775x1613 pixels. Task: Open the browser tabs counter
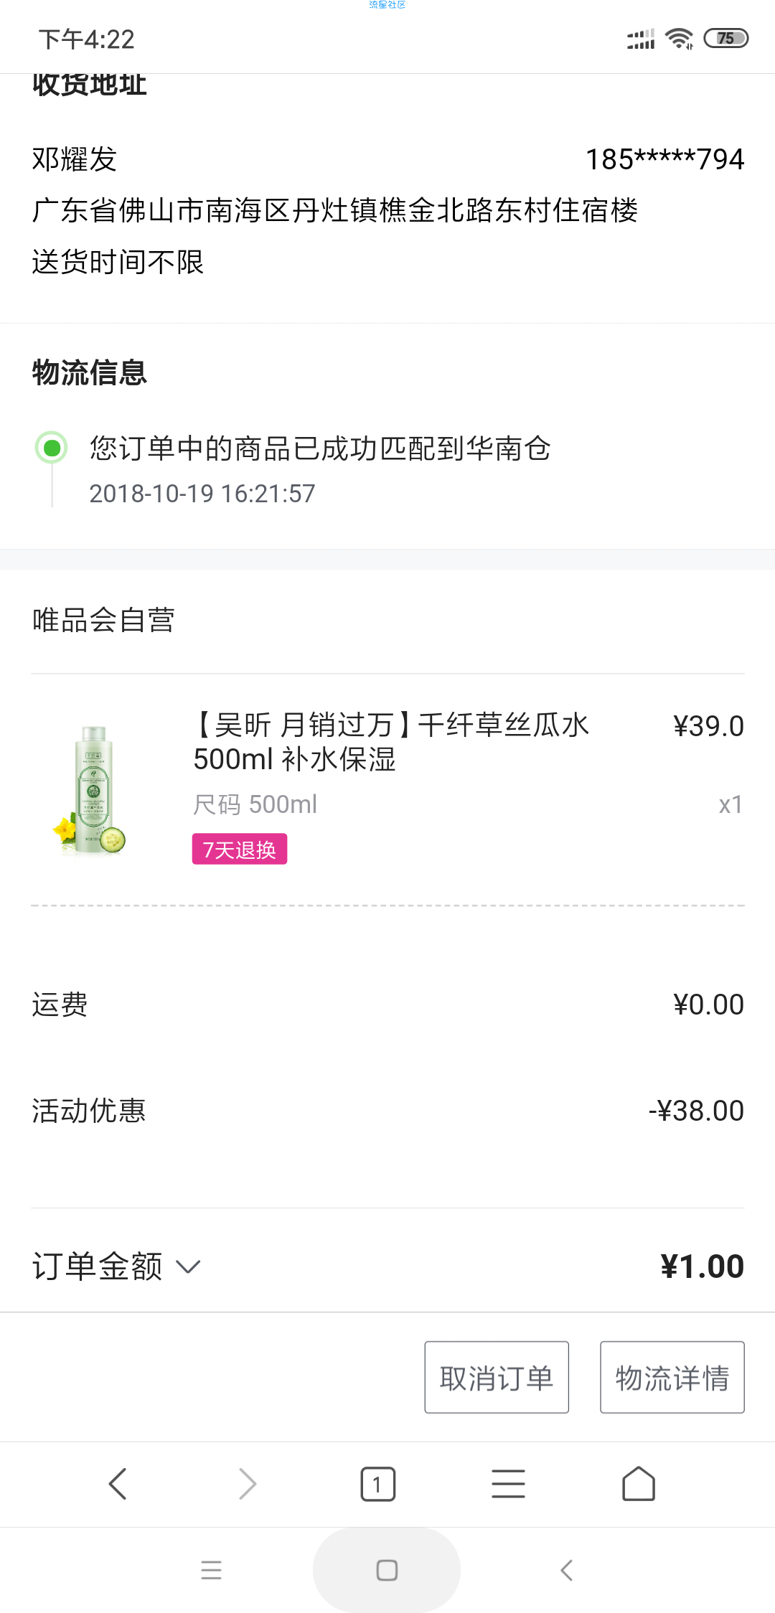[x=377, y=1484]
